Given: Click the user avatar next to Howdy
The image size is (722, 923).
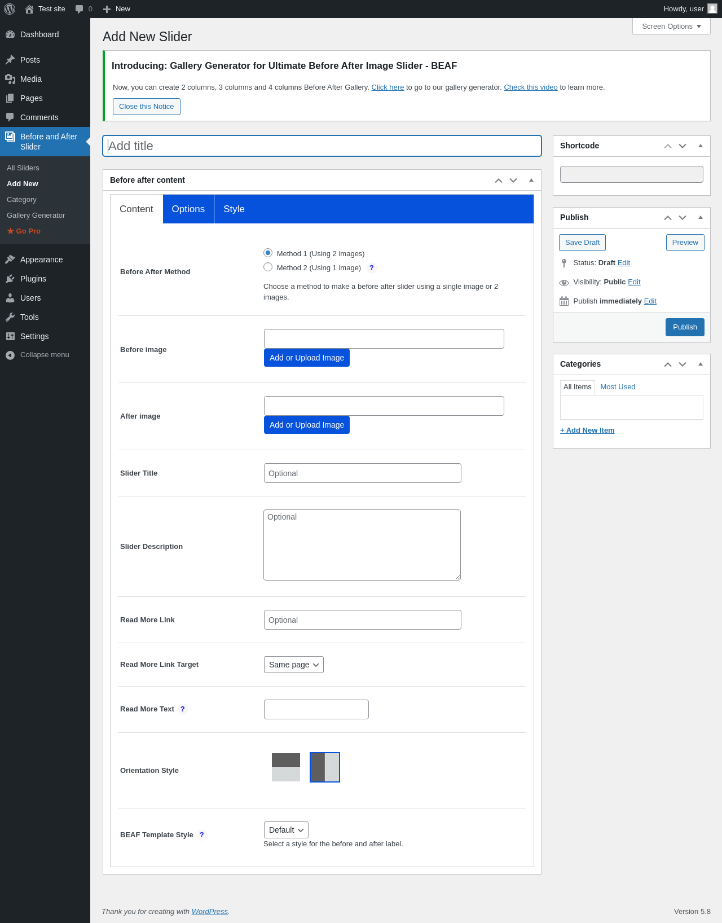Looking at the screenshot, I should click(x=712, y=8).
